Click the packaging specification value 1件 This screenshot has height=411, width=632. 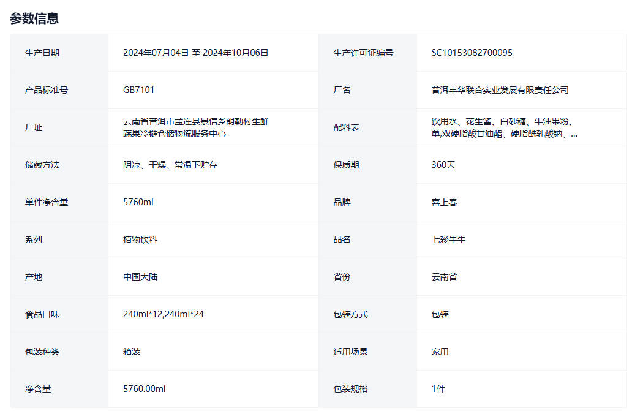438,389
